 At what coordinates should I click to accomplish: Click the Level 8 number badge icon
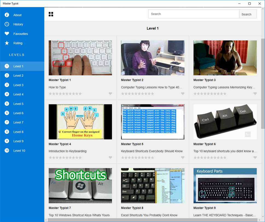(x=7, y=132)
